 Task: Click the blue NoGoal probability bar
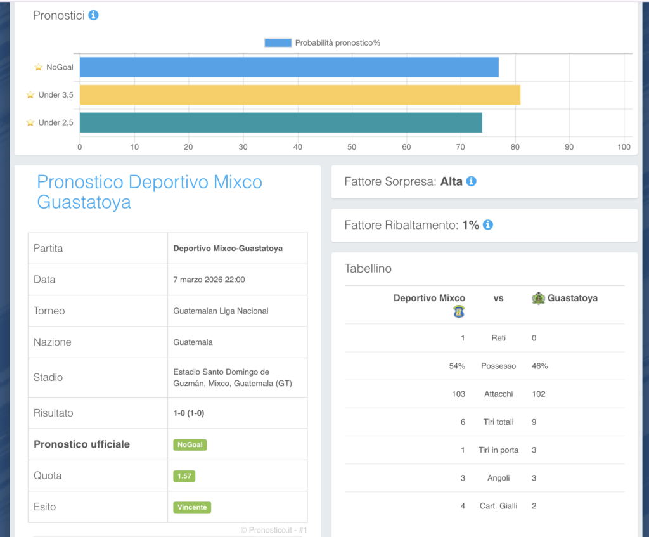288,67
